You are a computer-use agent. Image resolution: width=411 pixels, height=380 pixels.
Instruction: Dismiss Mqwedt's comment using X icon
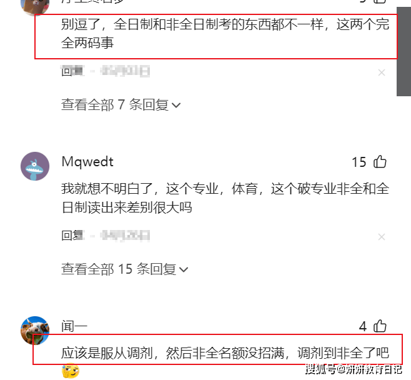coord(382,237)
